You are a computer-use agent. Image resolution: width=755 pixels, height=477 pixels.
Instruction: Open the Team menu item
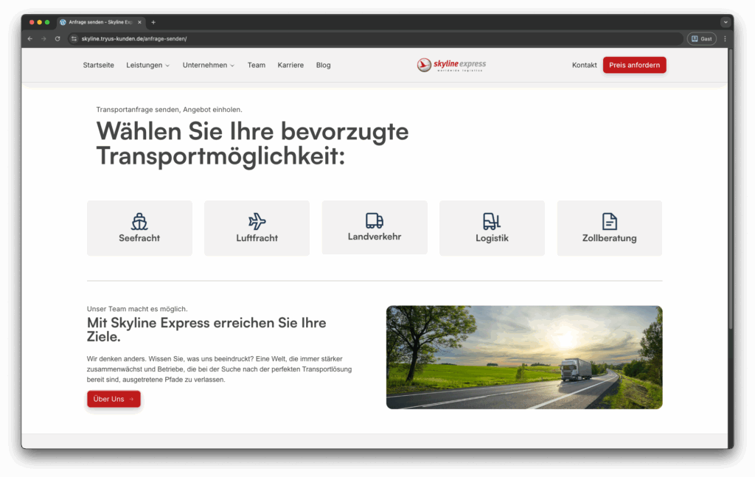(x=256, y=65)
